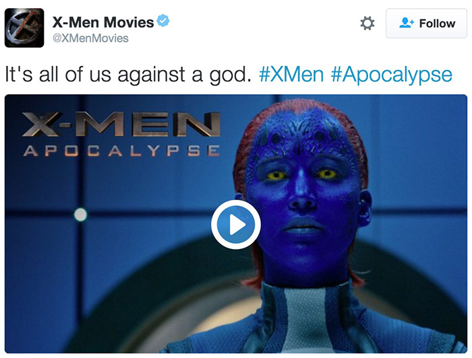Click the word 'against' in the tweet
Image resolution: width=472 pixels, height=358 pixels.
coord(152,75)
